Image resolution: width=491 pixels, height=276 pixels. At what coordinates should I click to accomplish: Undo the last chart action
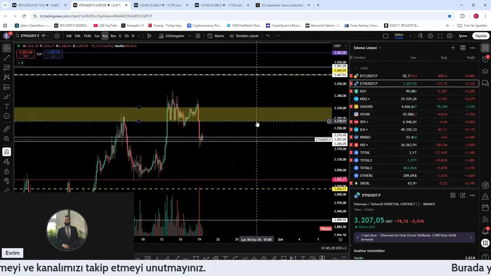(268, 36)
